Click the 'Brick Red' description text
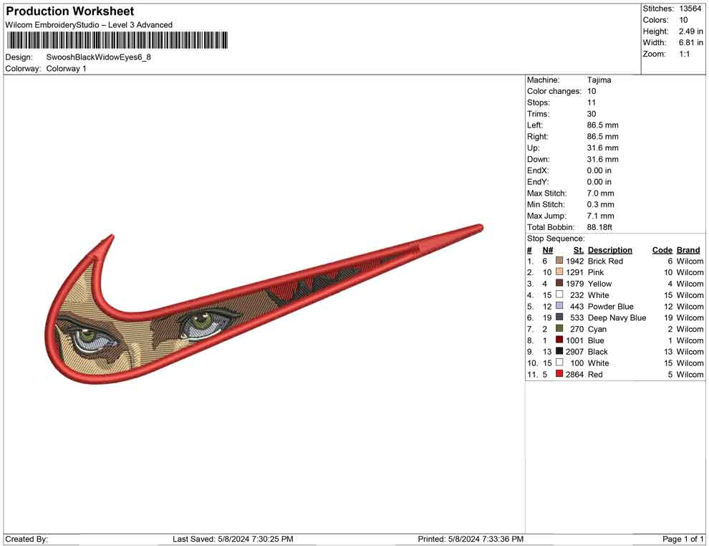Viewport: 709px width, 546px height. pyautogui.click(x=605, y=261)
